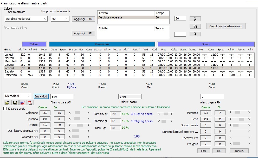This screenshot has width=258, height=158.
Task: Click the Allen. o gara PM field showing 0
Action: pyautogui.click(x=212, y=96)
